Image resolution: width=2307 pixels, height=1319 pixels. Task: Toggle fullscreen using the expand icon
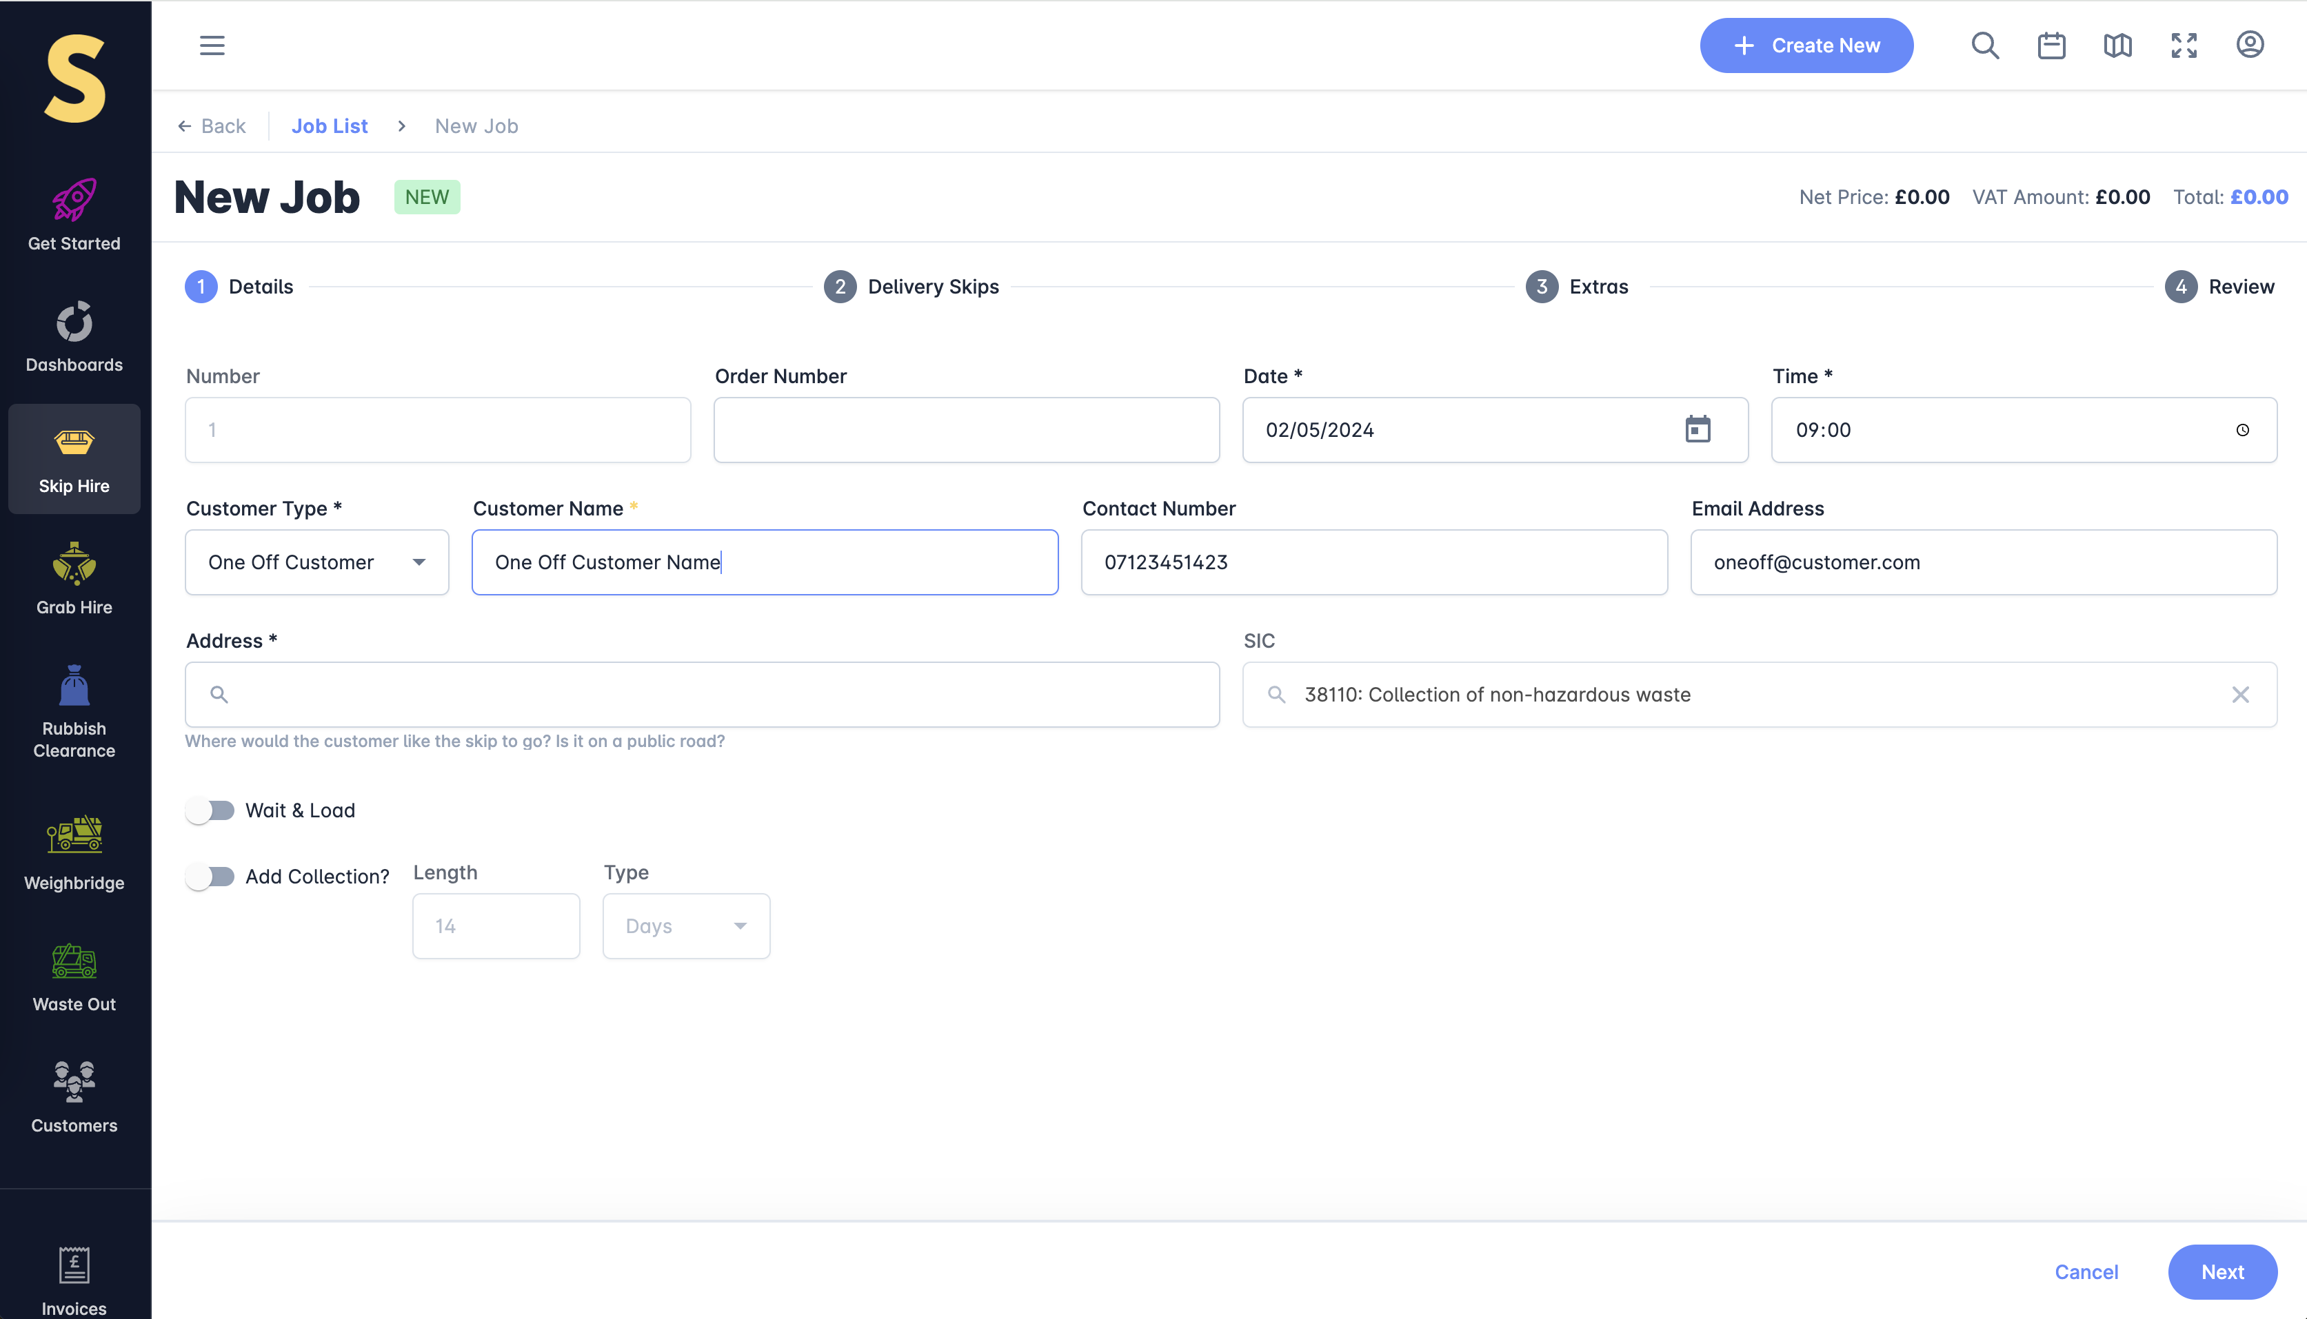pos(2184,45)
